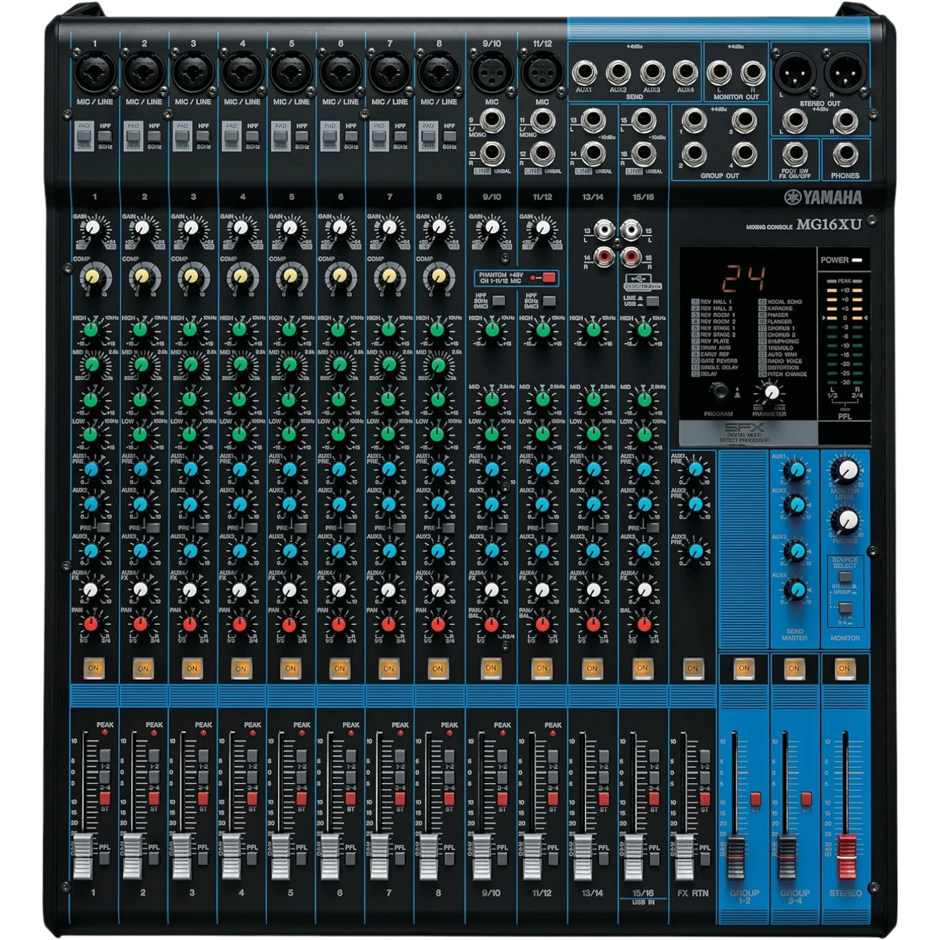Click channel 5 red PAN knob
Image resolution: width=940 pixels, height=940 pixels.
coord(289,624)
